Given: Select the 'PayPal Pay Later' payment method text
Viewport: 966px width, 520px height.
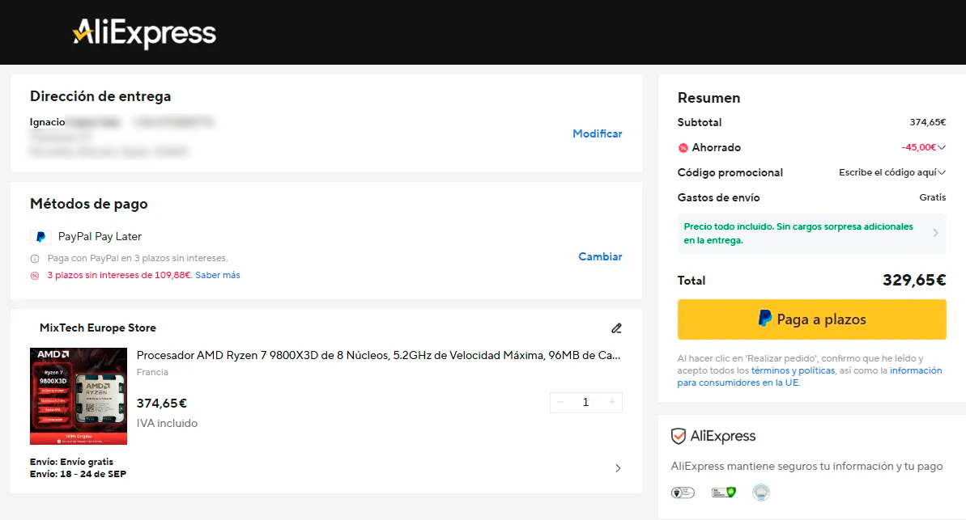Looking at the screenshot, I should click(100, 237).
